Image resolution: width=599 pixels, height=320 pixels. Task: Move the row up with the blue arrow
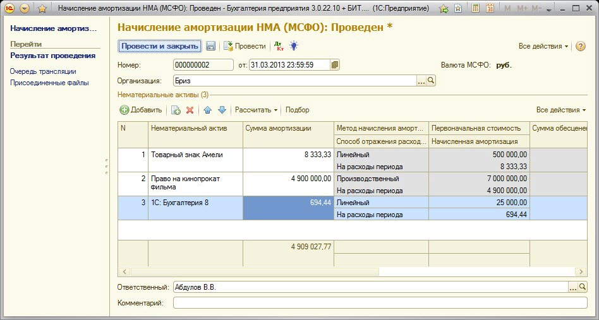pos(207,110)
